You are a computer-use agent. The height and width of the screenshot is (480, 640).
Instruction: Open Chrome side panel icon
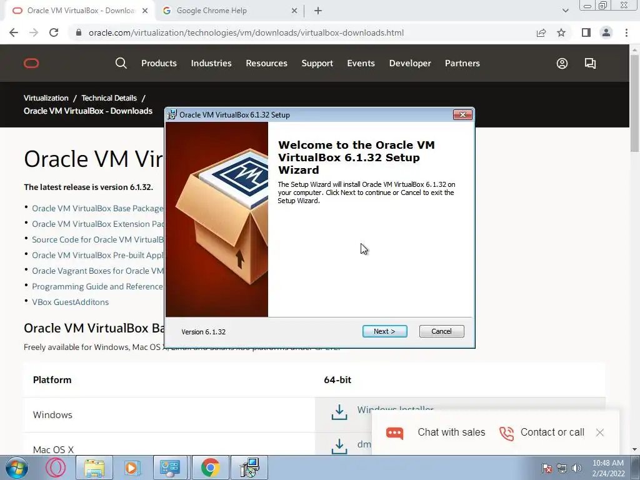click(586, 32)
